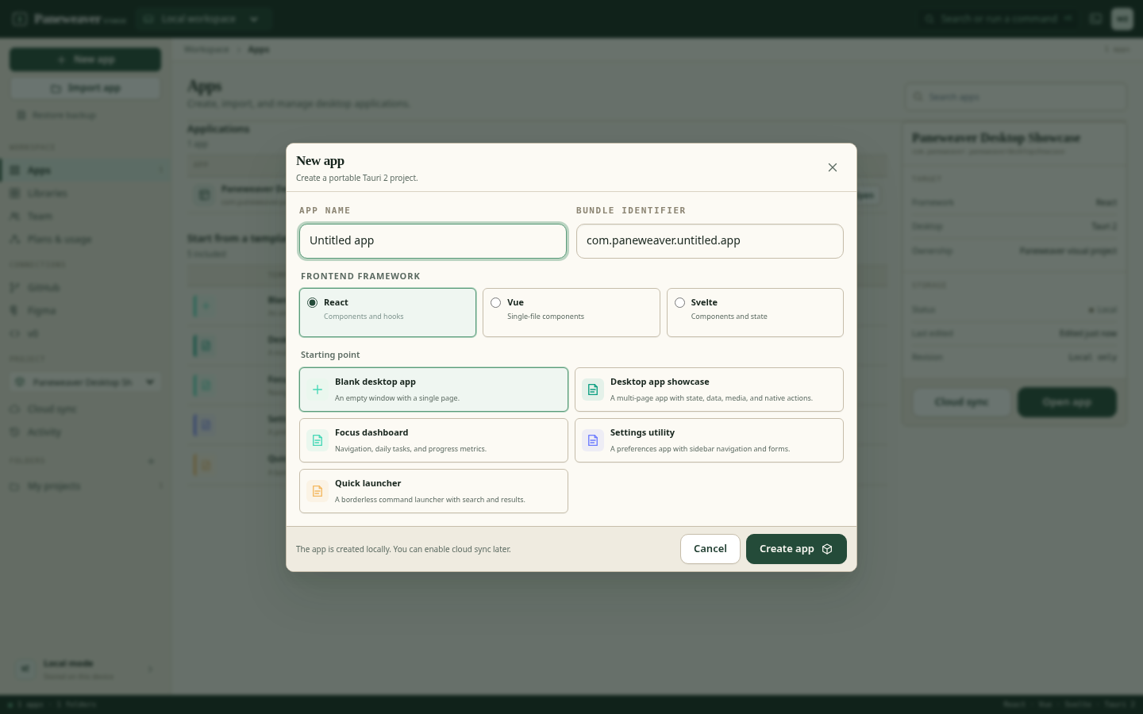Close the New app dialog

832,167
